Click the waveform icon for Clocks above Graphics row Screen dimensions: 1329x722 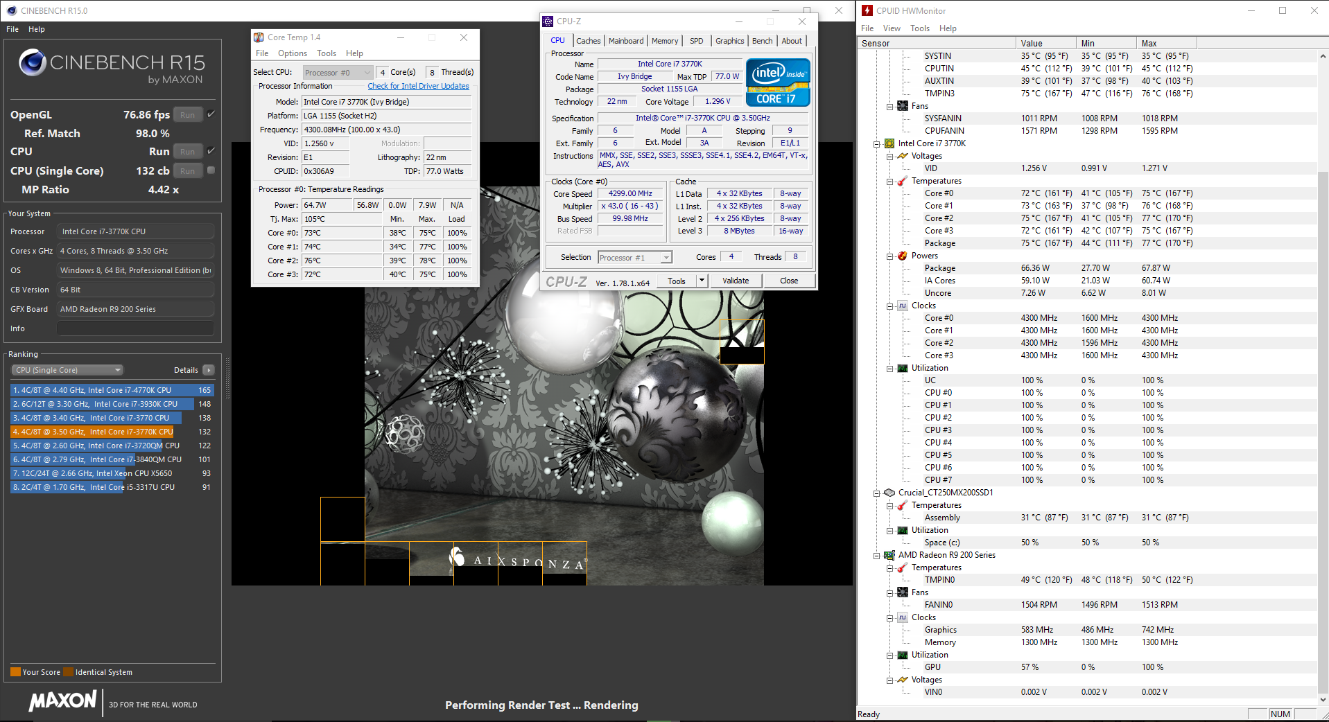coord(903,617)
